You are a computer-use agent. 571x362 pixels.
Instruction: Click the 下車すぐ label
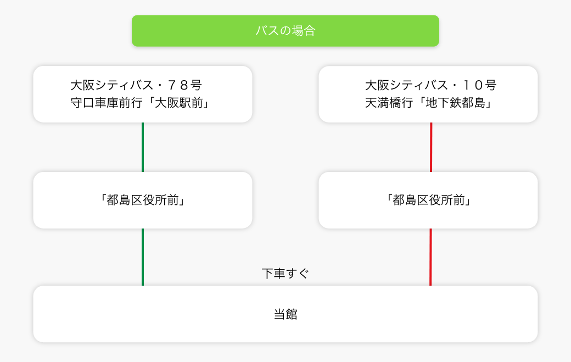click(x=285, y=273)
